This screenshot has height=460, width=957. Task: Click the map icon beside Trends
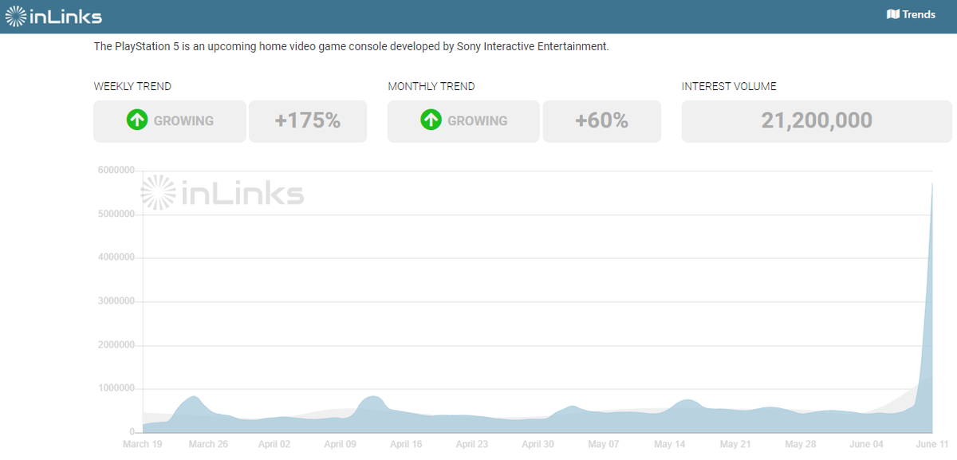893,14
